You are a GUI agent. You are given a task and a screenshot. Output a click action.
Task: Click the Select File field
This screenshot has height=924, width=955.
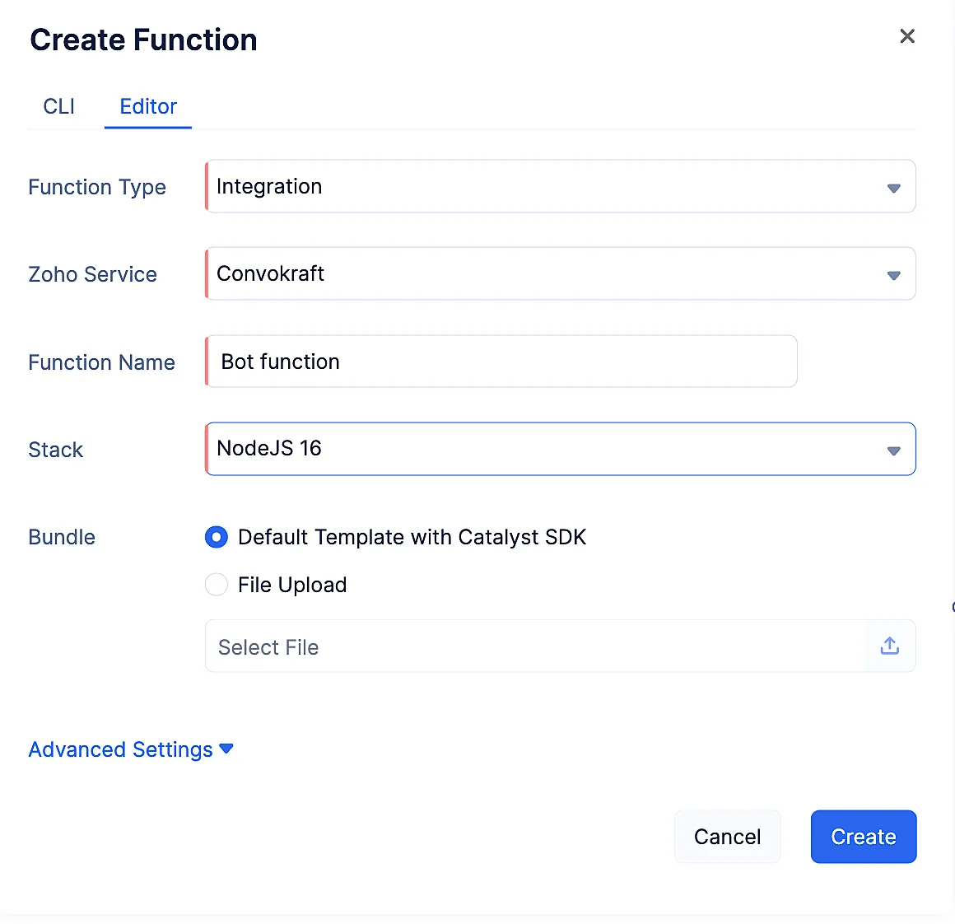coord(561,646)
